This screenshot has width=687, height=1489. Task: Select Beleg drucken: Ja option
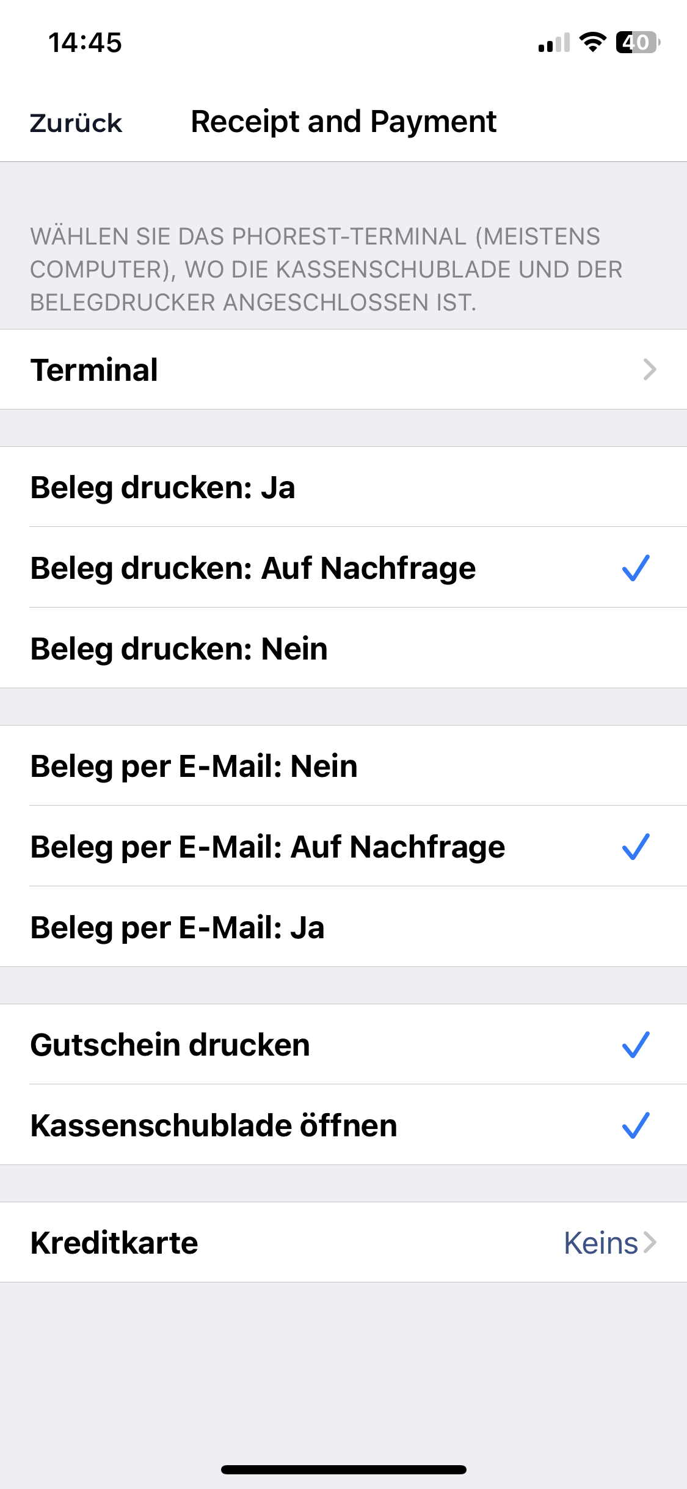pos(343,487)
